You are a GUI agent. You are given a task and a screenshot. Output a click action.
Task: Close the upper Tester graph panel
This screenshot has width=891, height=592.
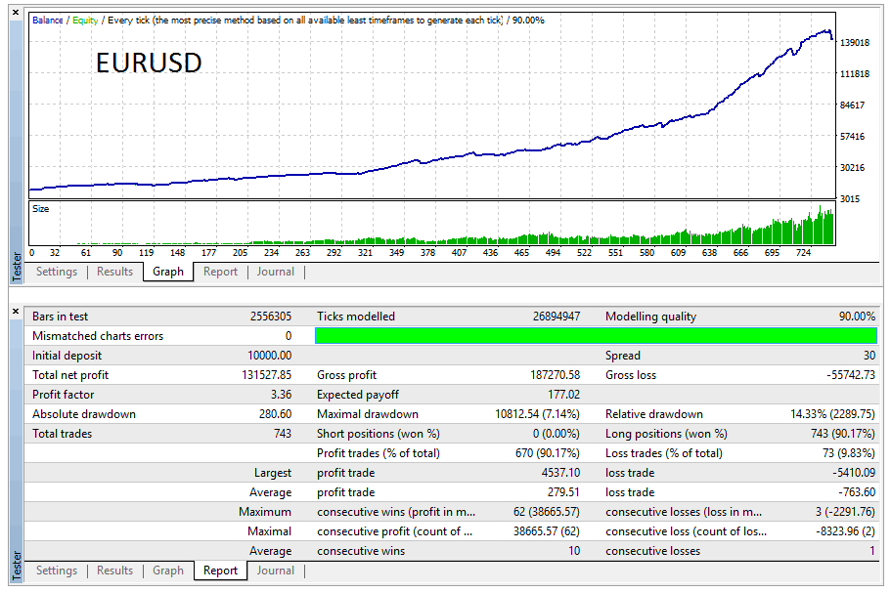click(x=16, y=12)
